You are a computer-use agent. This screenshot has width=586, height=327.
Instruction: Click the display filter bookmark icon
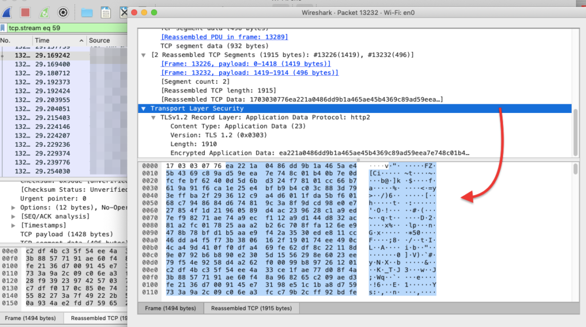point(3,28)
